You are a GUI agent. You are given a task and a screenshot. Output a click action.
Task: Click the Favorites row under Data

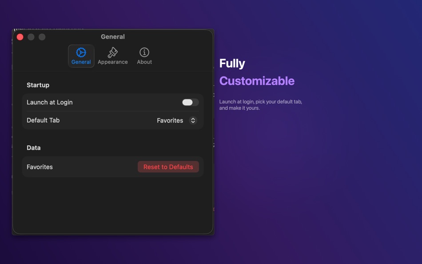tap(39, 167)
